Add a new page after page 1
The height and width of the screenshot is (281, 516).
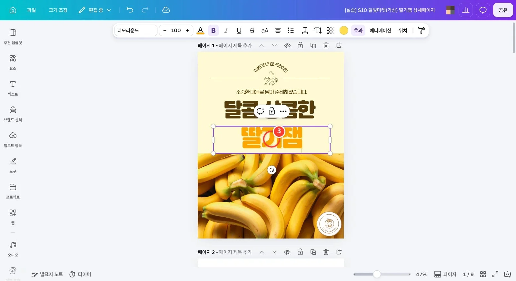pyautogui.click(x=339, y=45)
